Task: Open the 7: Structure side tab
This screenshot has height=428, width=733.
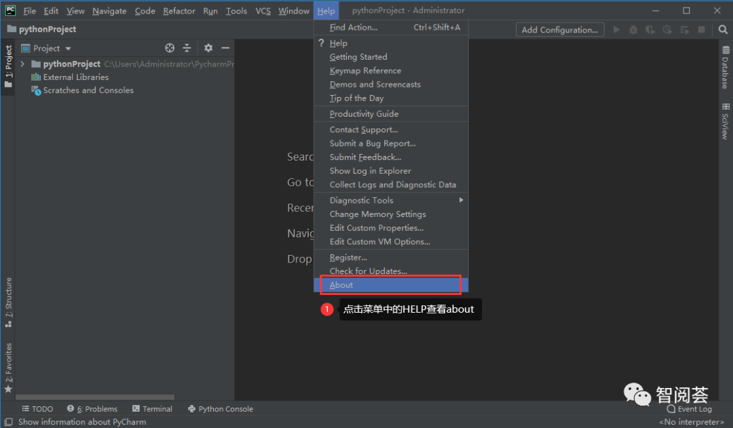Action: (8, 303)
